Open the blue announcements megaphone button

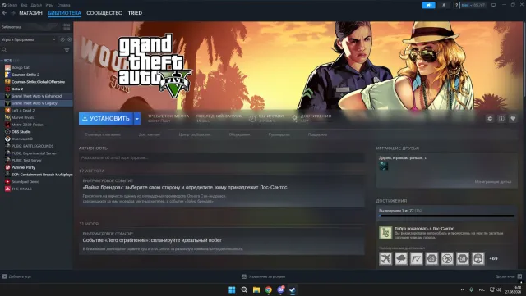pos(428,5)
